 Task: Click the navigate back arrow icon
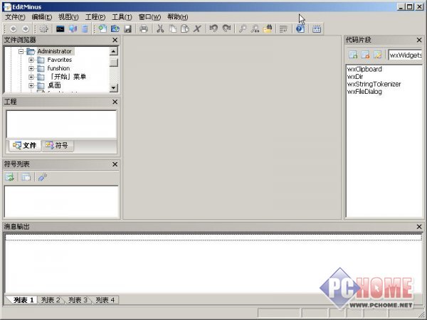coord(13,28)
